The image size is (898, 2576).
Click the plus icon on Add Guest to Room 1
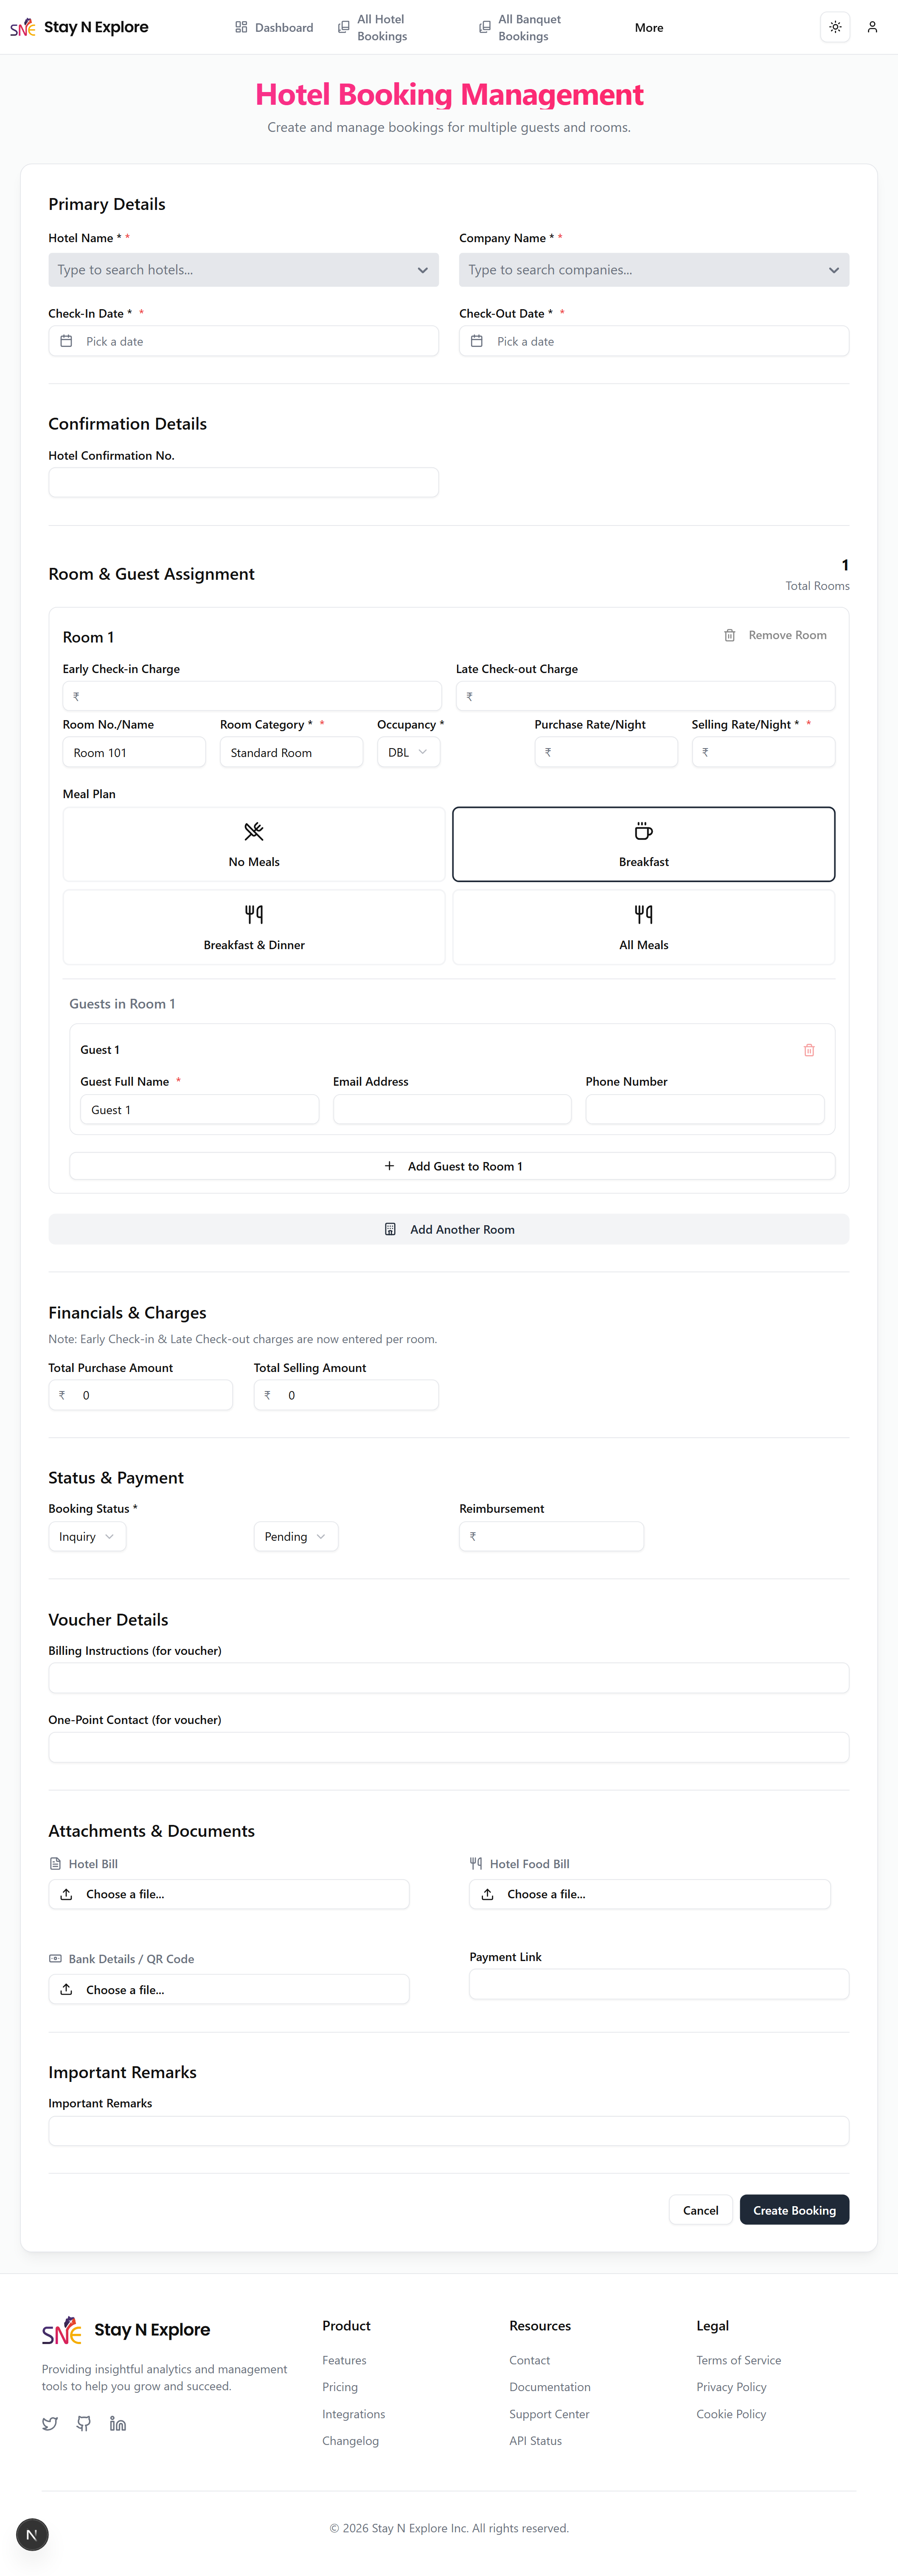[x=390, y=1166]
